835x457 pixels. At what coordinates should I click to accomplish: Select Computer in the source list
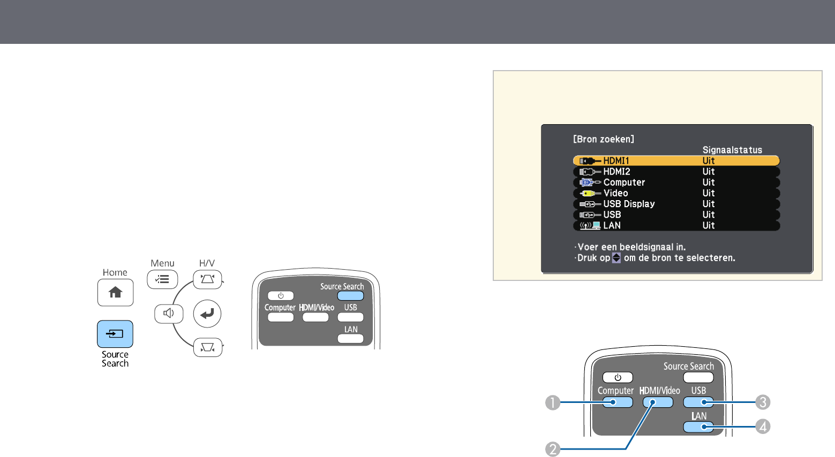click(x=676, y=182)
